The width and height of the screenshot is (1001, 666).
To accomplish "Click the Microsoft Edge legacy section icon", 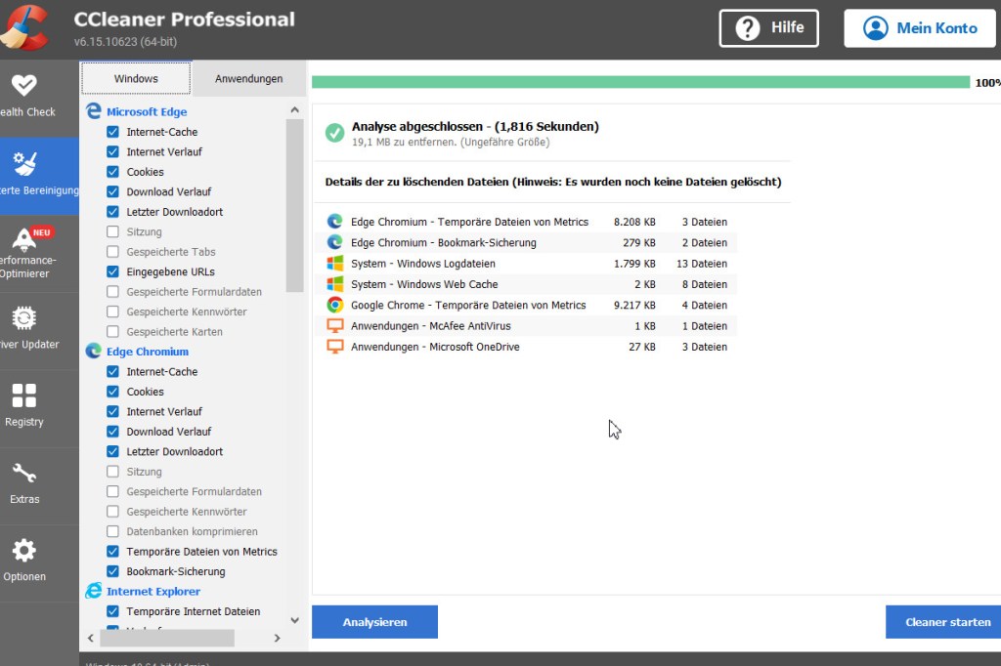I will 94,111.
